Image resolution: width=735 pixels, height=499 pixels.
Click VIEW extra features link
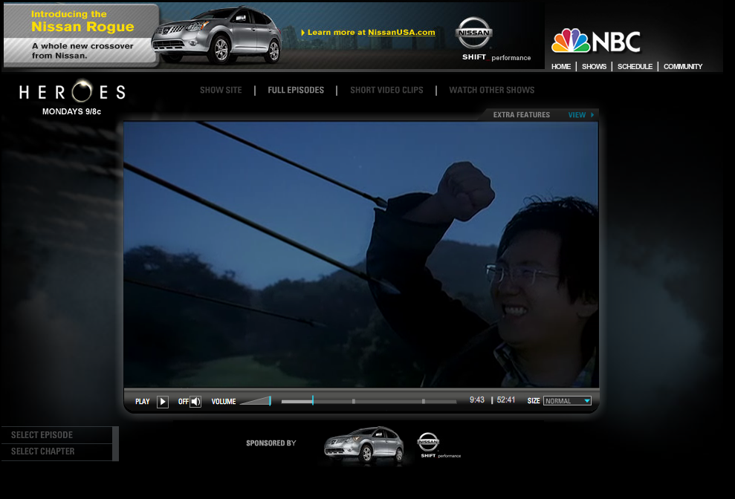pyautogui.click(x=577, y=115)
